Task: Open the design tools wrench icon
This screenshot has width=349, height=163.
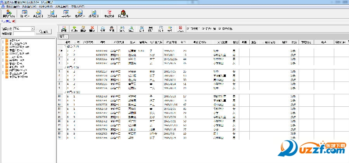Action: tap(142, 28)
